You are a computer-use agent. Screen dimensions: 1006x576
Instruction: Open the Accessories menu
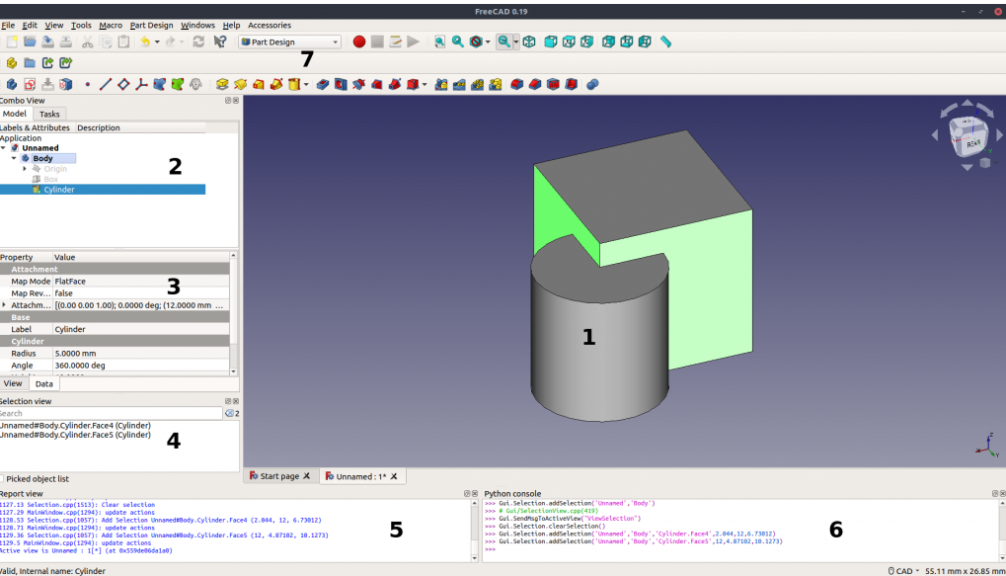pyautogui.click(x=270, y=25)
